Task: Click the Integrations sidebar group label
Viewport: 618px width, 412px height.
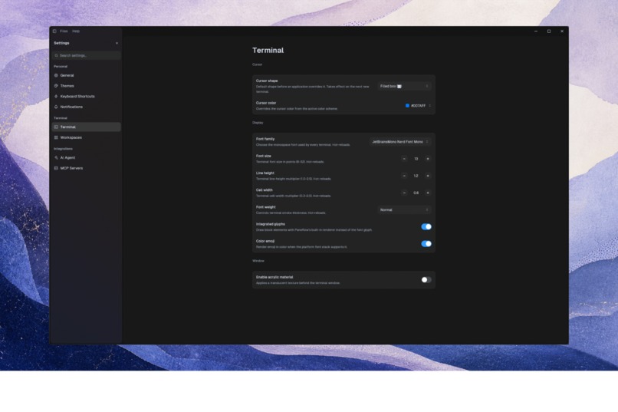Action: [63, 149]
